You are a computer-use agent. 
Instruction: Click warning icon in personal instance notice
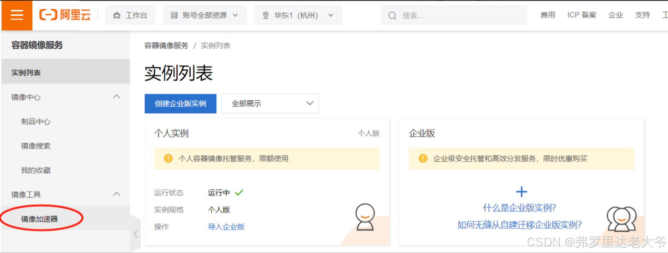[x=168, y=158]
